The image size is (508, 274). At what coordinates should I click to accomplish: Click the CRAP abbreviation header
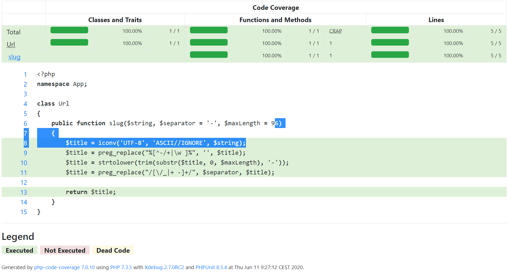[x=335, y=31]
